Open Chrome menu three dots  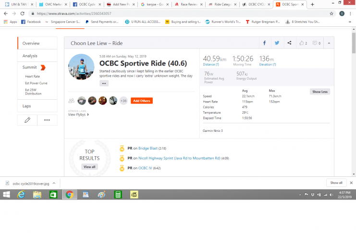click(350, 13)
